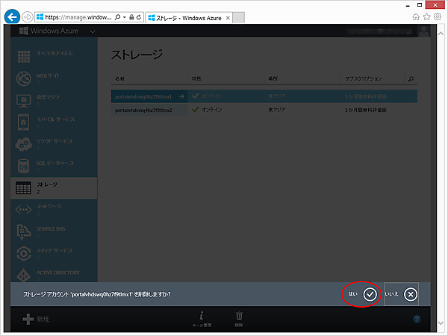Screen dimensions: 448x336
Task: Select storage account portalvhdswq0hz7f9tlmx1
Action: [143, 97]
